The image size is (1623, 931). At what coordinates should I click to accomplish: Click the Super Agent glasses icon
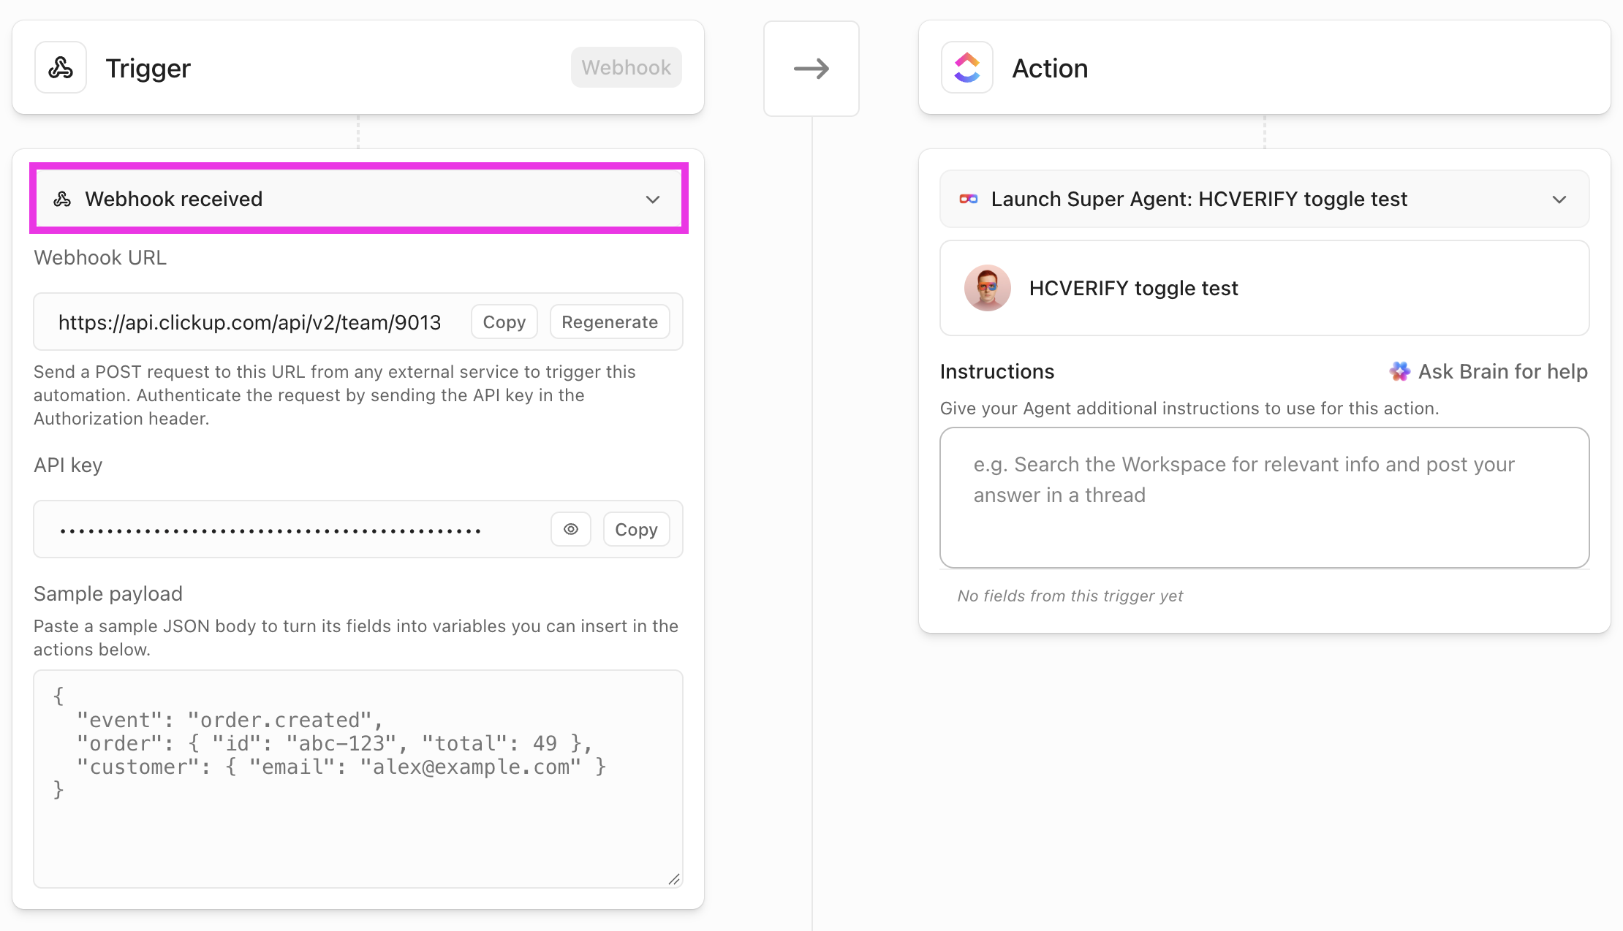(x=969, y=199)
